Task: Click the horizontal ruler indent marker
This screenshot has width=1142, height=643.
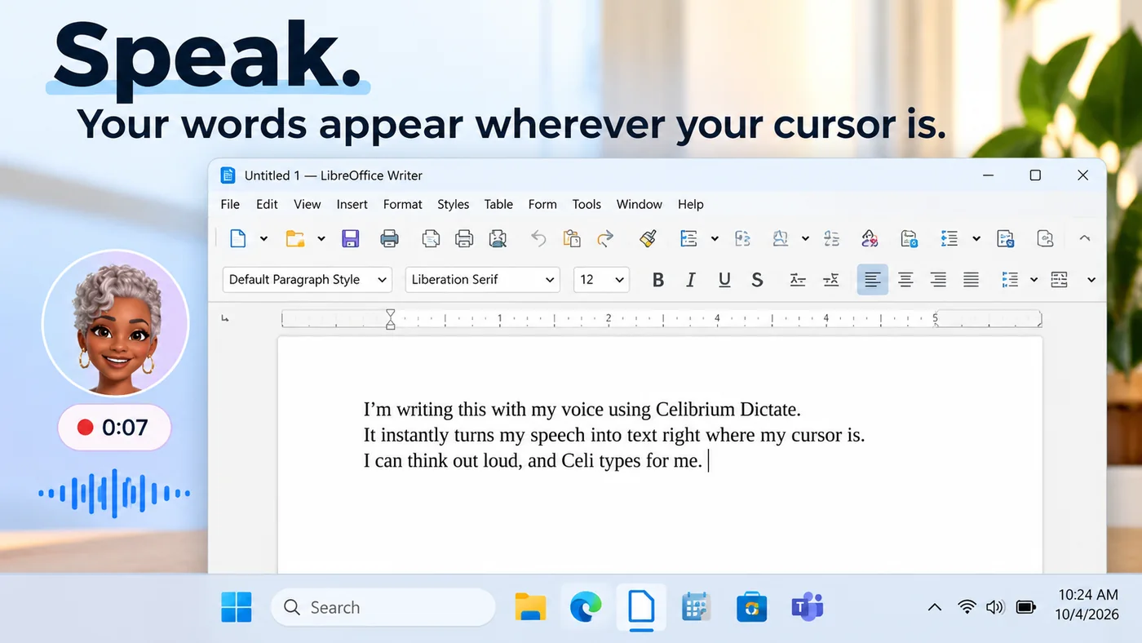Action: 390,319
